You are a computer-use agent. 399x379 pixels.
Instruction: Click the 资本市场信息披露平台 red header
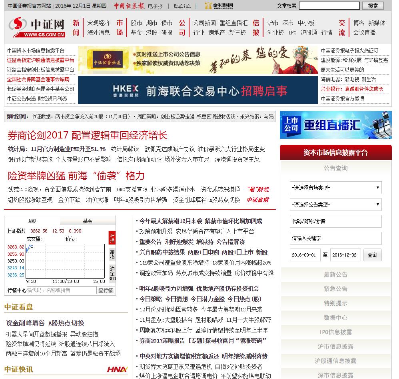(x=336, y=152)
